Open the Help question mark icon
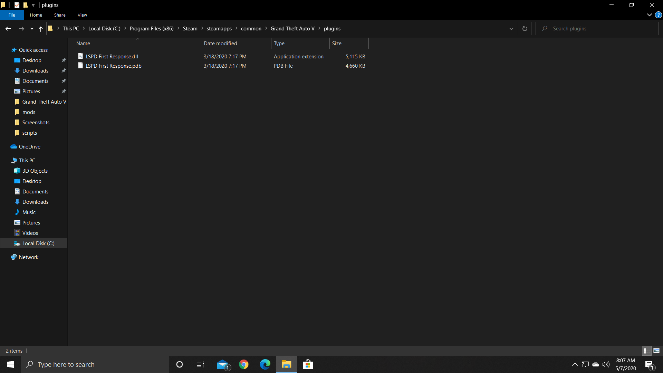This screenshot has width=663, height=373. tap(658, 15)
